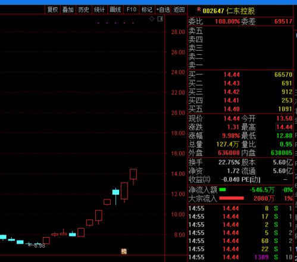
Task: Click the 002647 仁东控股 stock title
Action: pyautogui.click(x=229, y=11)
